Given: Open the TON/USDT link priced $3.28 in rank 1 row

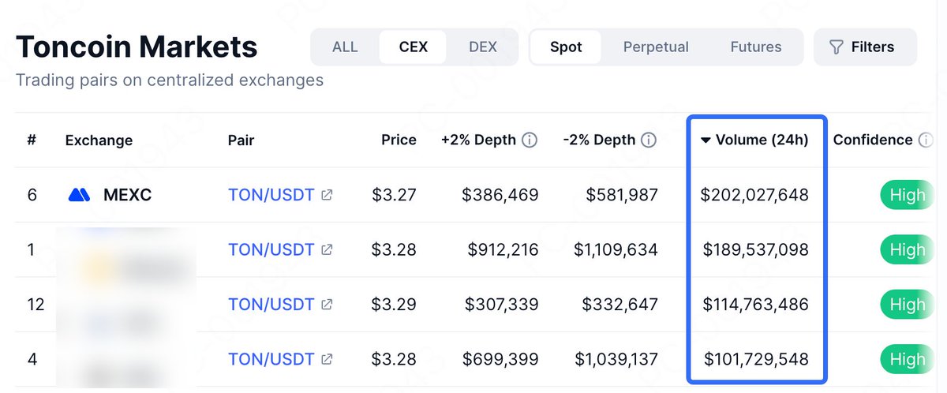Looking at the screenshot, I should point(271,249).
